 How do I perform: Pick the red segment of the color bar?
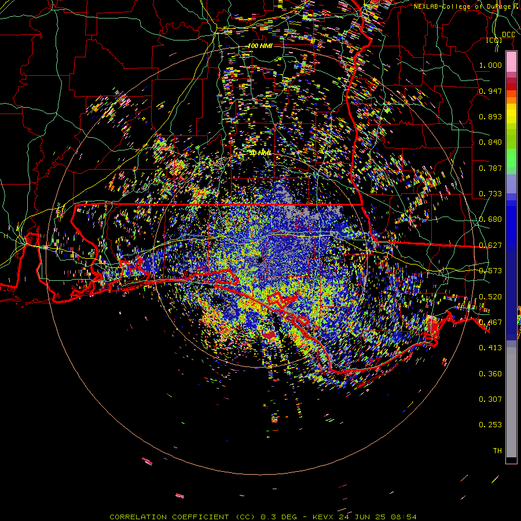(x=511, y=87)
